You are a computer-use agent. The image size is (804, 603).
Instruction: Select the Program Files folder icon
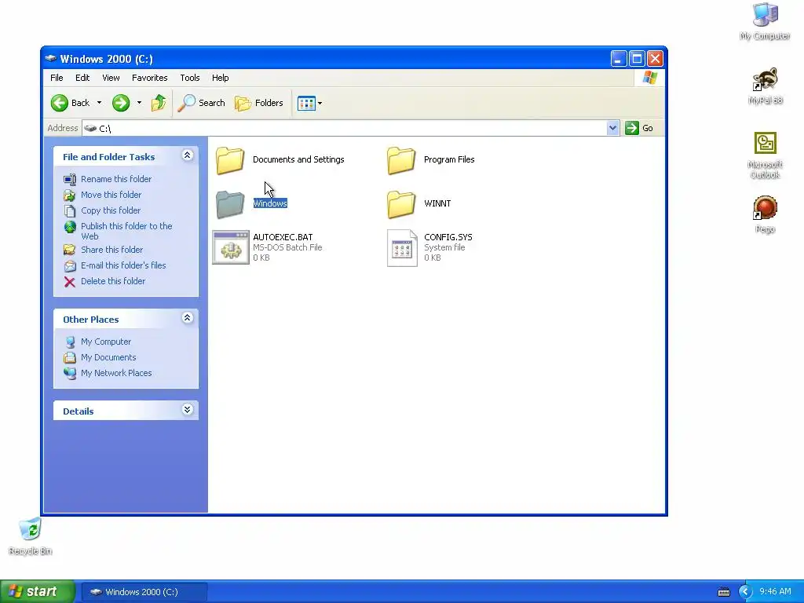pos(401,160)
